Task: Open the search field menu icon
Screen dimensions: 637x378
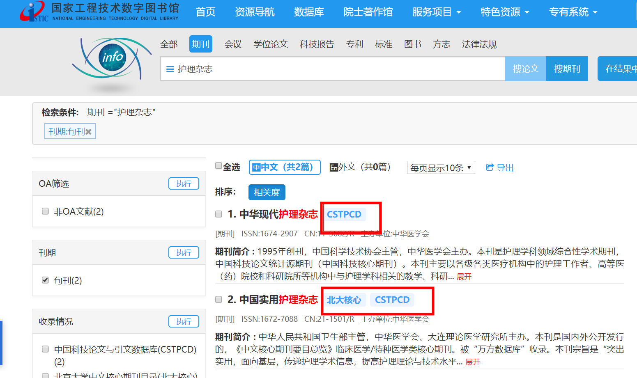Action: [x=170, y=69]
